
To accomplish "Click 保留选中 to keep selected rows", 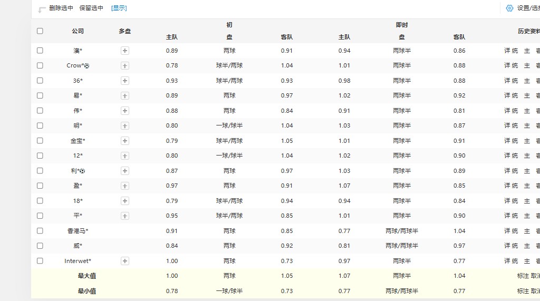I will pyautogui.click(x=91, y=8).
